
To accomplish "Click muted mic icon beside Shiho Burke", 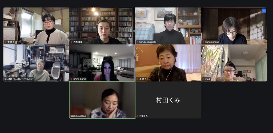I will 71,79.
